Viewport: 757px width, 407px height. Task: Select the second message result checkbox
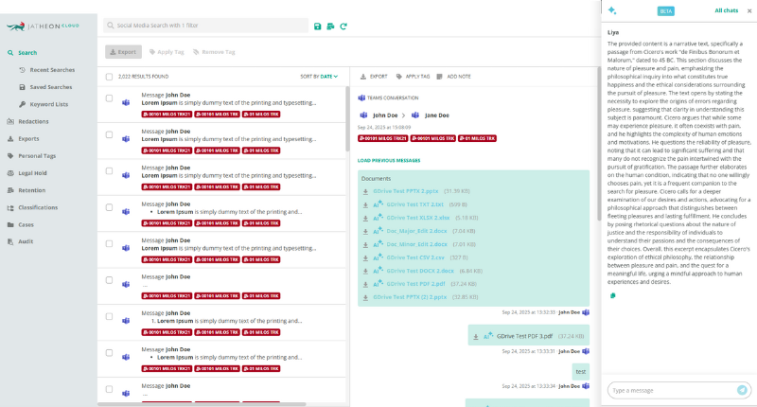tap(110, 135)
